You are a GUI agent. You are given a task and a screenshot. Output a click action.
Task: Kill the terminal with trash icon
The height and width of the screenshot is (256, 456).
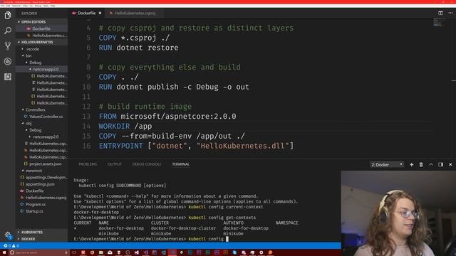click(421, 164)
